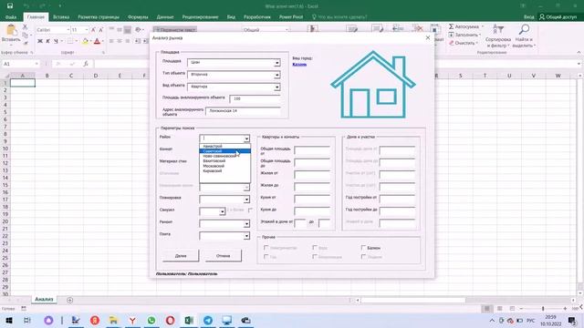584x328 pixels.
Task: Click the Cut scissors icon
Action: pyautogui.click(x=25, y=26)
